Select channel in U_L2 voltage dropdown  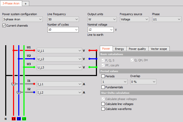(59, 59)
